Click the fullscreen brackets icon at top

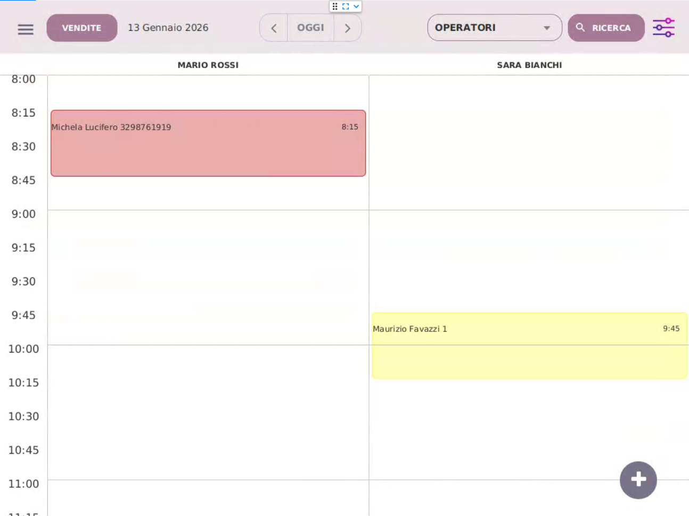pos(346,6)
